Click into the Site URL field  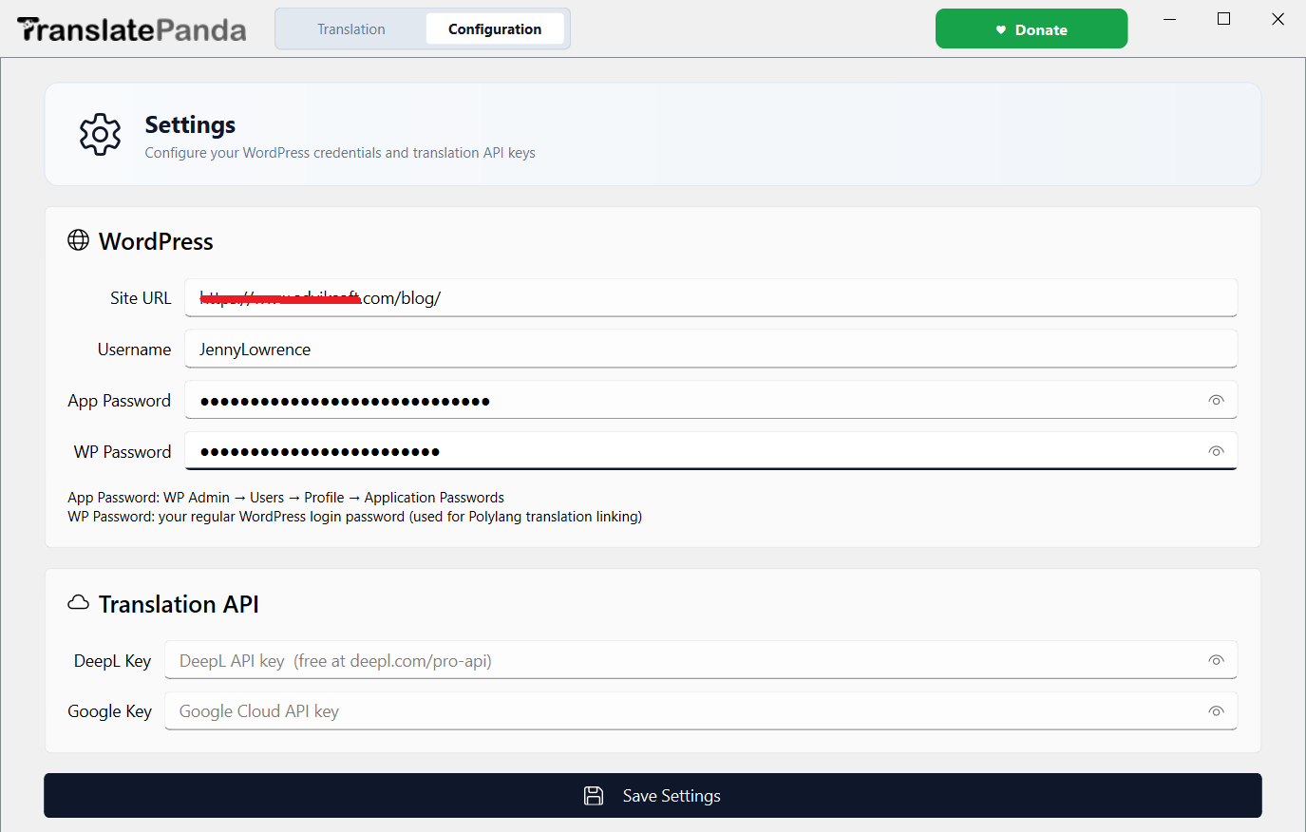pos(711,298)
